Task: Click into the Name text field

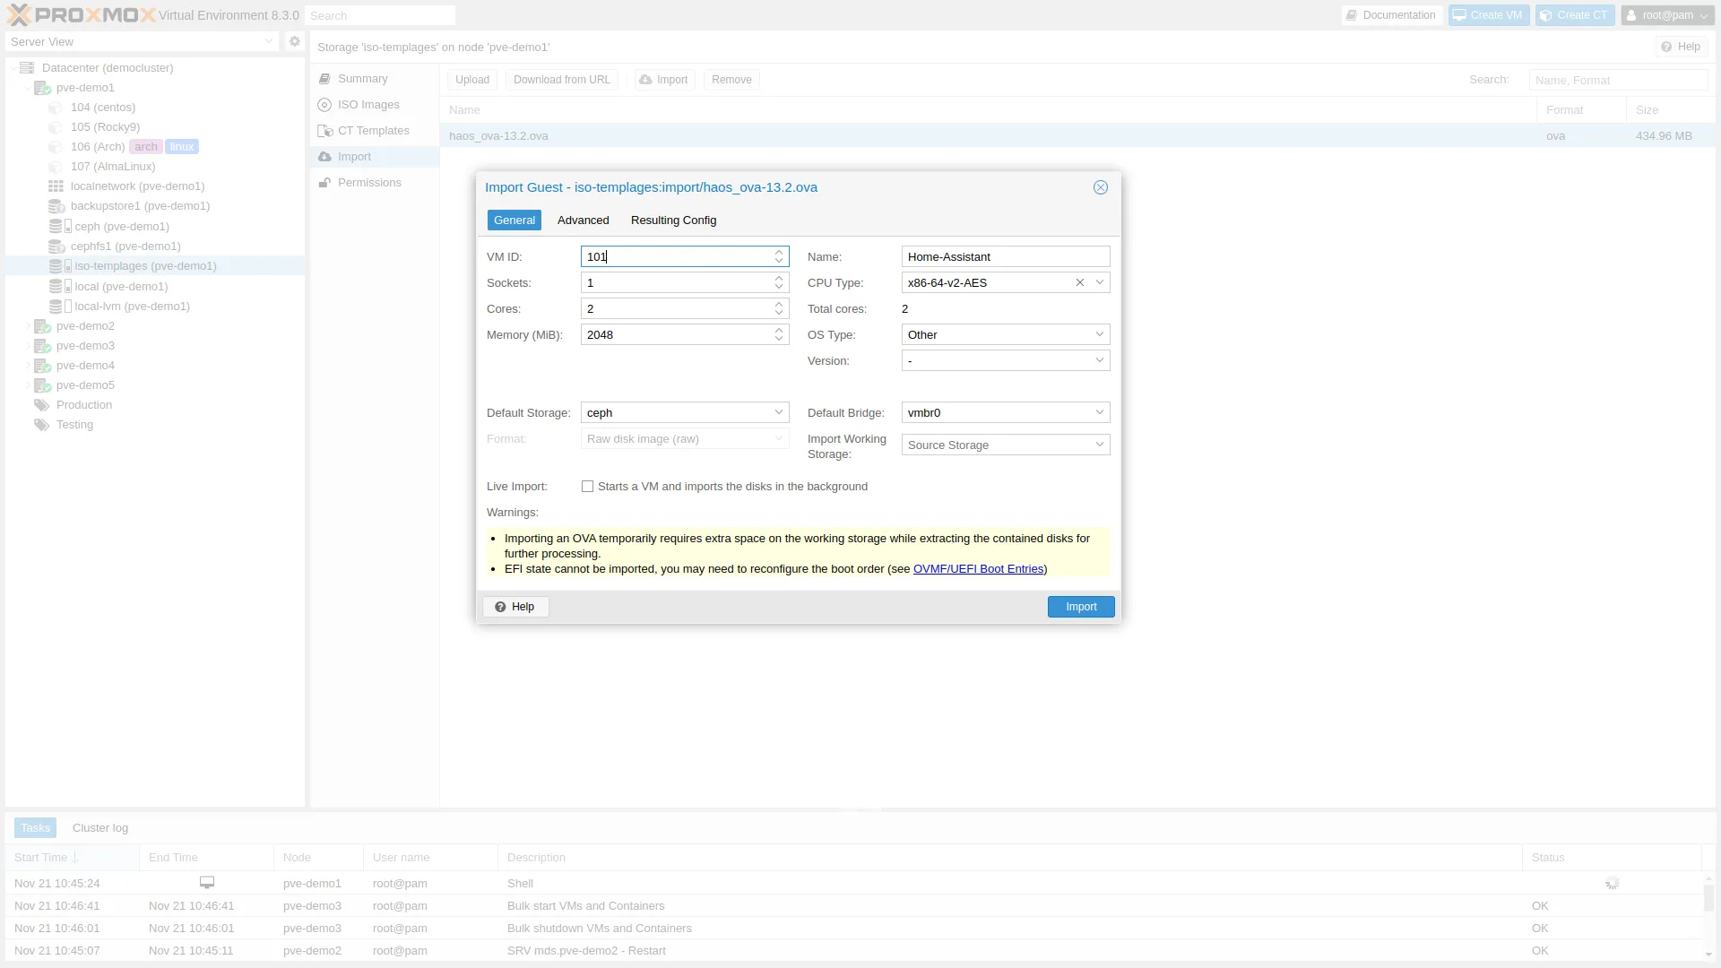Action: pyautogui.click(x=1005, y=256)
